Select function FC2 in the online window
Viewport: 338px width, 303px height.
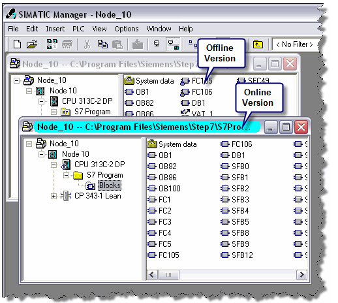[160, 211]
